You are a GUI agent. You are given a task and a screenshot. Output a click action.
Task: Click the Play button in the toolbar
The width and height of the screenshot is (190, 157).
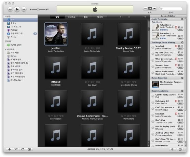click(x=17, y=9)
